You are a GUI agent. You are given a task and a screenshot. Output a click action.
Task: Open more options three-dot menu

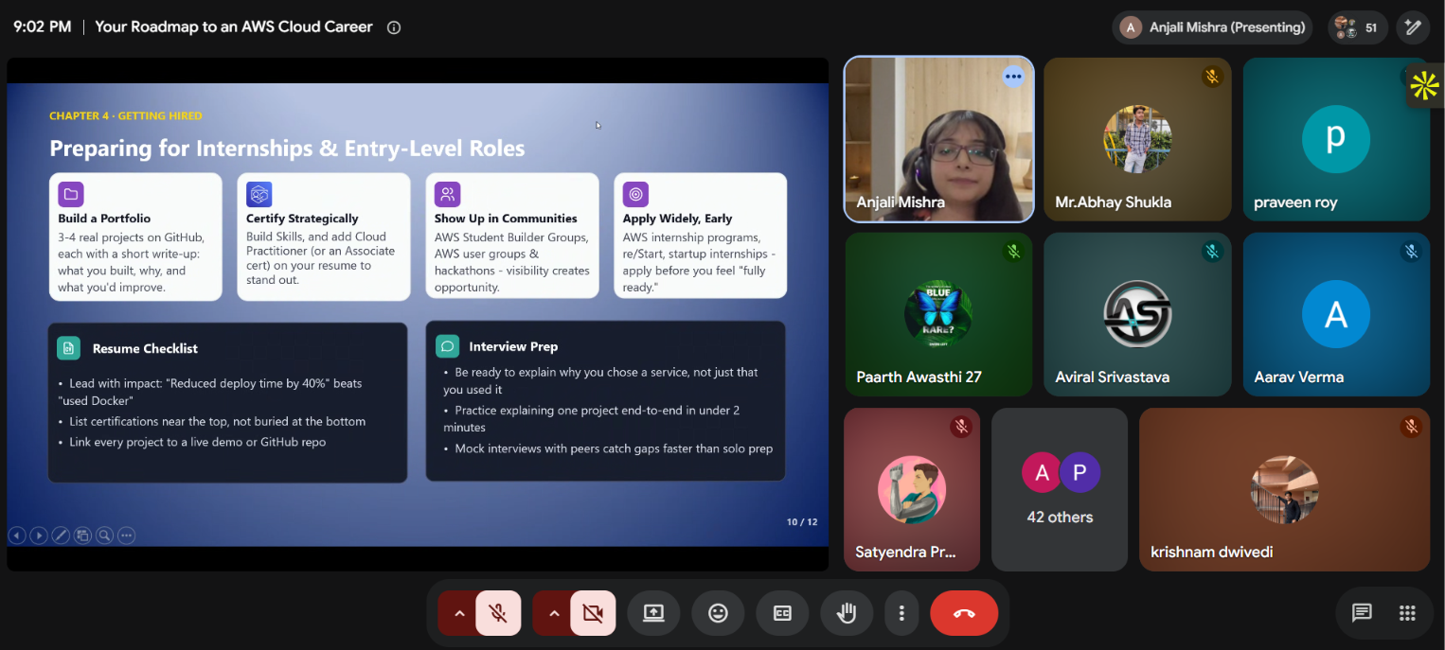901,613
